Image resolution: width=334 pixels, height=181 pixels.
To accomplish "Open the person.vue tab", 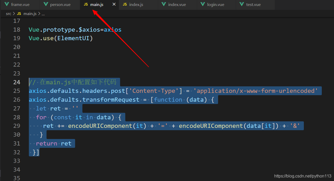I will (60, 5).
